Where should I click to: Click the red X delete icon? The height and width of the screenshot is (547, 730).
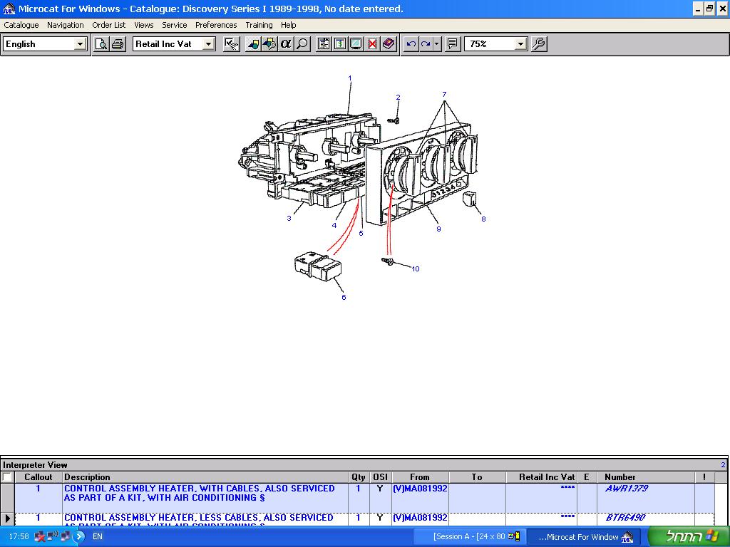(x=372, y=44)
